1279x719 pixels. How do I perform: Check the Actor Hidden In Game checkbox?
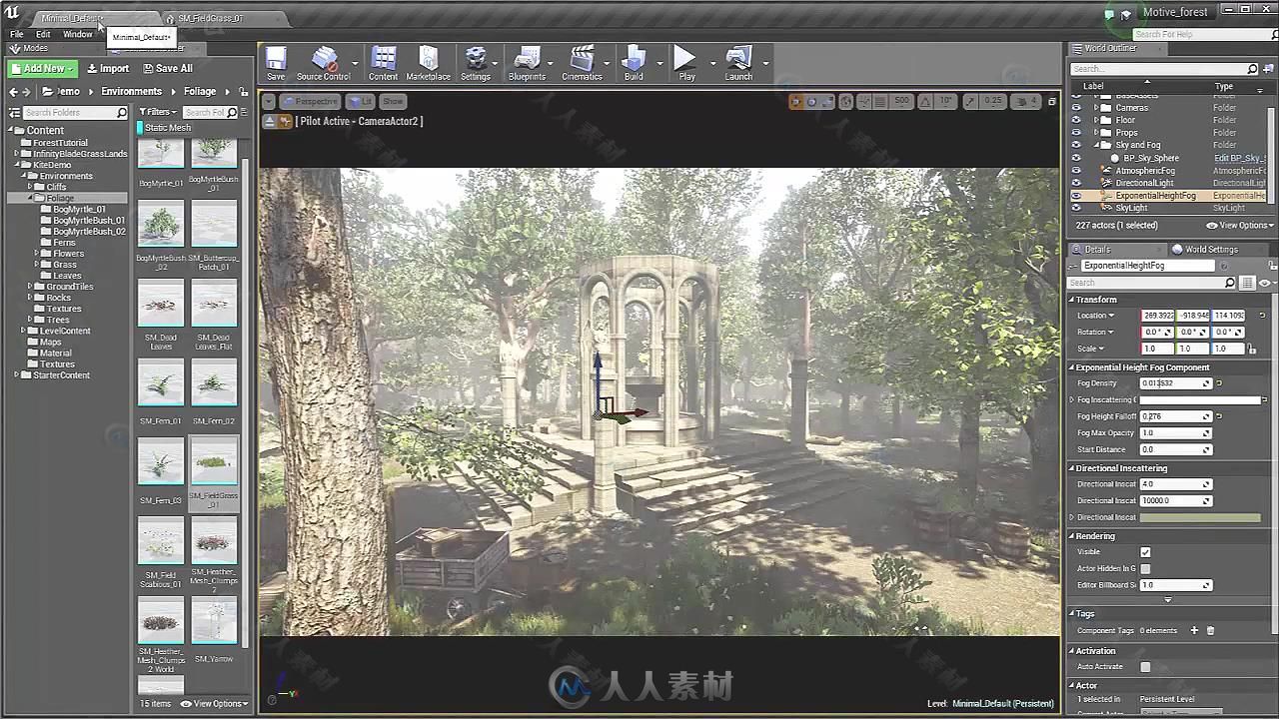[x=1145, y=568]
